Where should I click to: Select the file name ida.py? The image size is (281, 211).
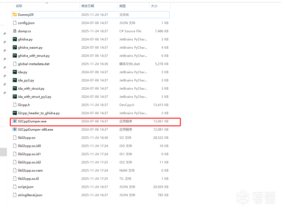[23, 72]
